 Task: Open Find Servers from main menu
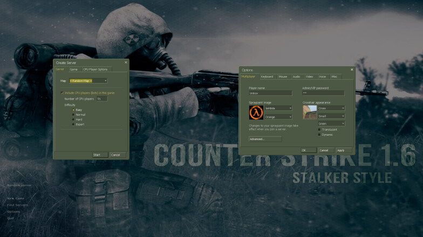pyautogui.click(x=17, y=205)
